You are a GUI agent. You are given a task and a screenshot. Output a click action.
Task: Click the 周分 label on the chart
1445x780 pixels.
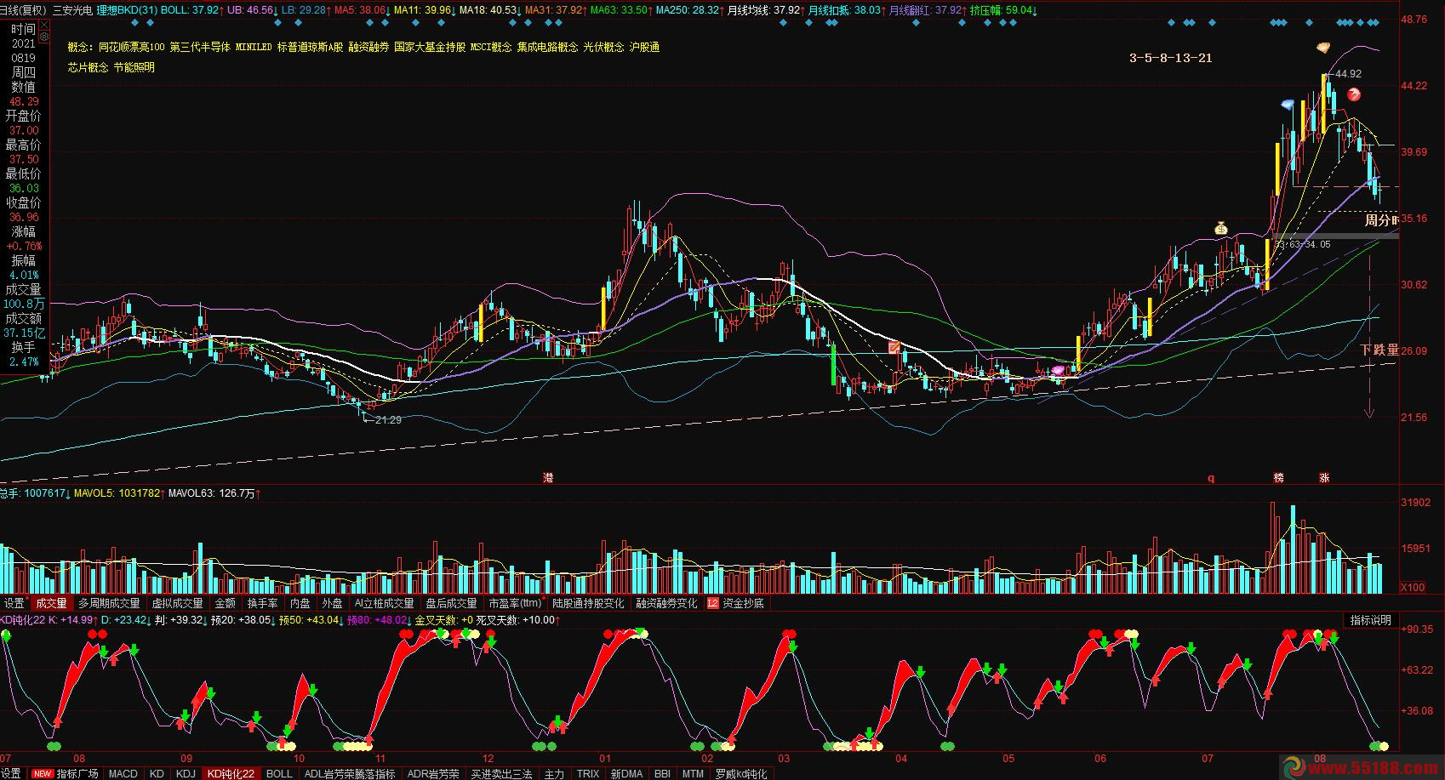1379,219
